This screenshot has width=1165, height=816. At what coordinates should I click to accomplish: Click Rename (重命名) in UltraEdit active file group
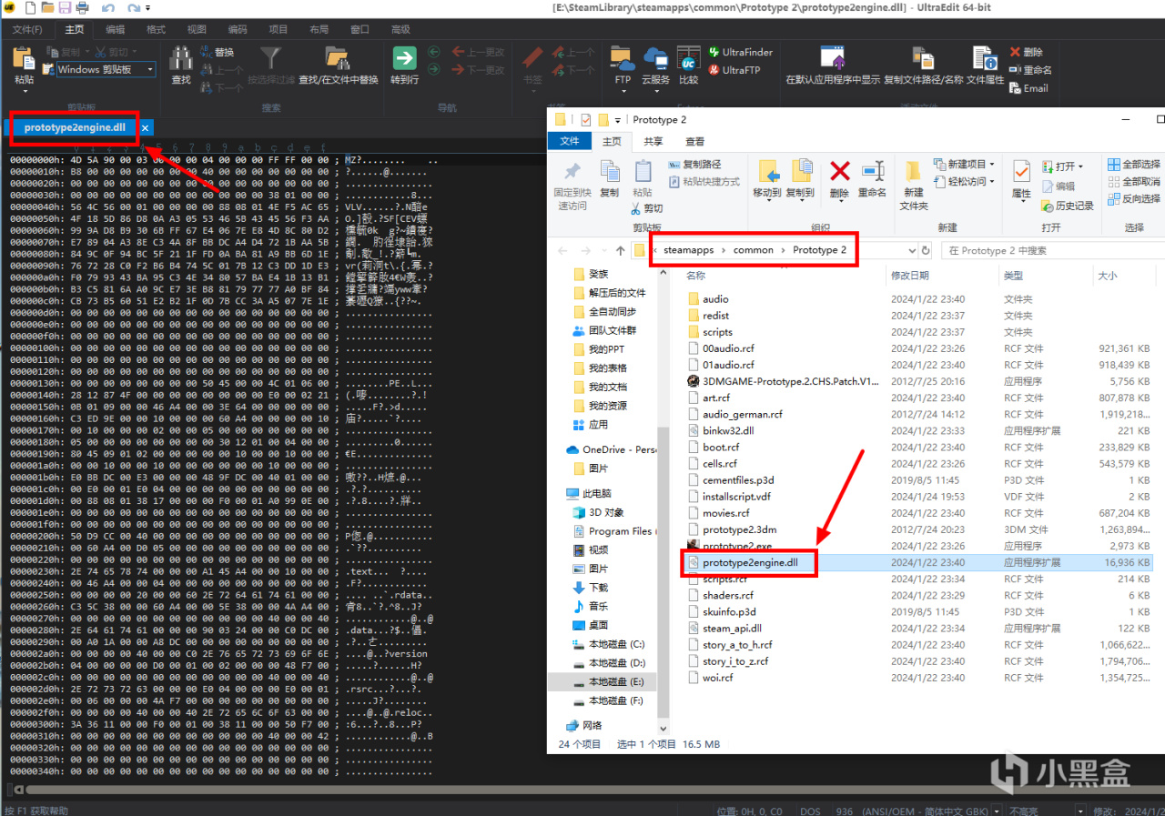[x=1030, y=70]
